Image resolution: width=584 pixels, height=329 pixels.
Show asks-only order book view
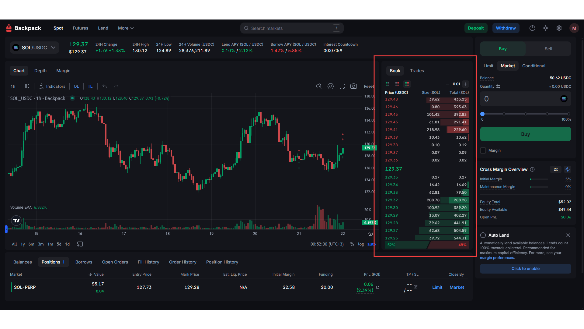tap(397, 84)
